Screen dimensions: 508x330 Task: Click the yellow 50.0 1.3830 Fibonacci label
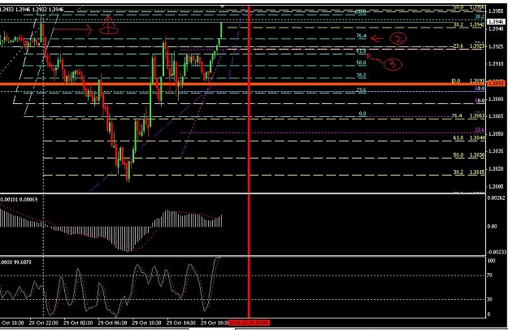[x=469, y=154]
